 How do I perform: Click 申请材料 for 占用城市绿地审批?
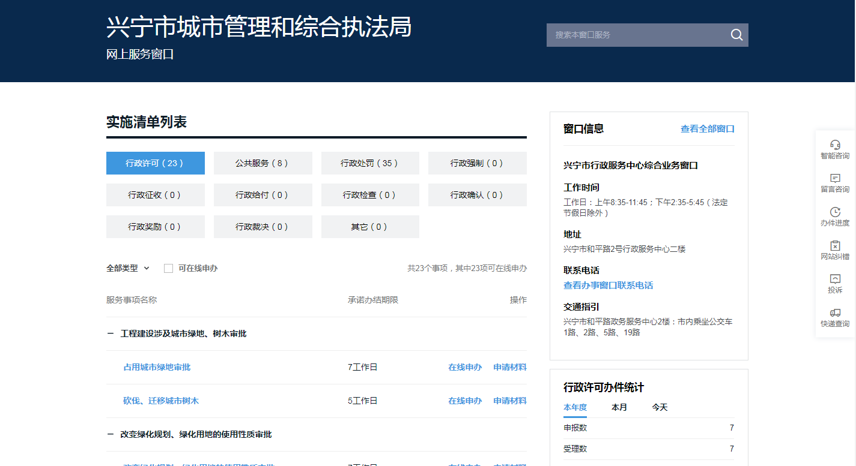click(x=510, y=367)
